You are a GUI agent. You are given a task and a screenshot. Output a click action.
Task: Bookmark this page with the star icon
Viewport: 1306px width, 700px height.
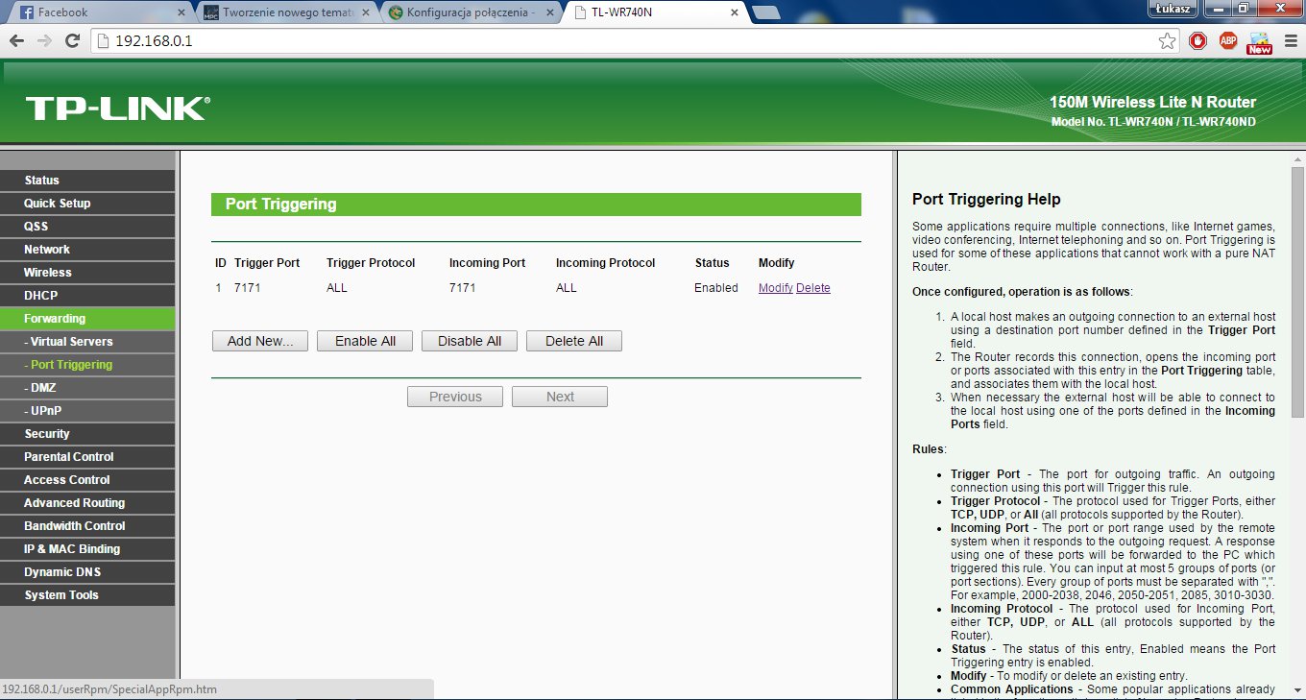tap(1167, 40)
